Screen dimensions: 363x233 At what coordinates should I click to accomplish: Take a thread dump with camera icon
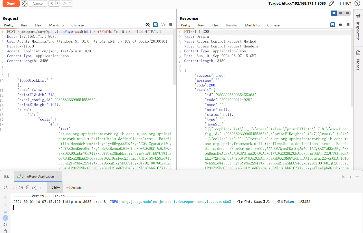[21, 188]
